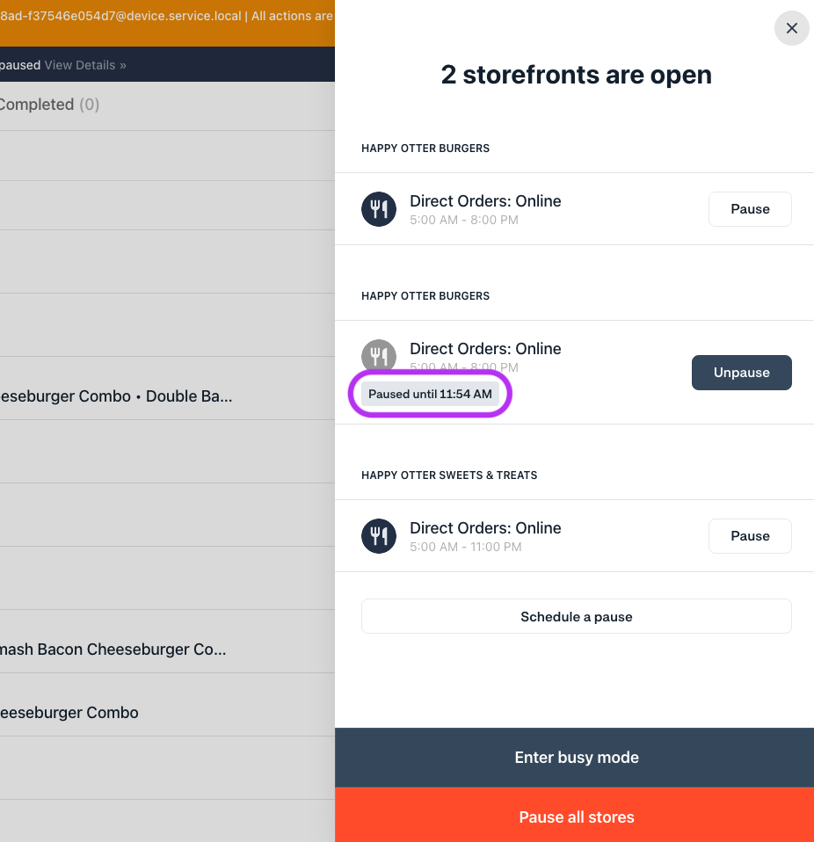
Task: Open Schedule a pause
Action: click(x=576, y=617)
